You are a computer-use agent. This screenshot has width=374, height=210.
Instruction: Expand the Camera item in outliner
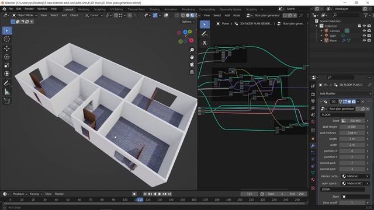[321, 31]
